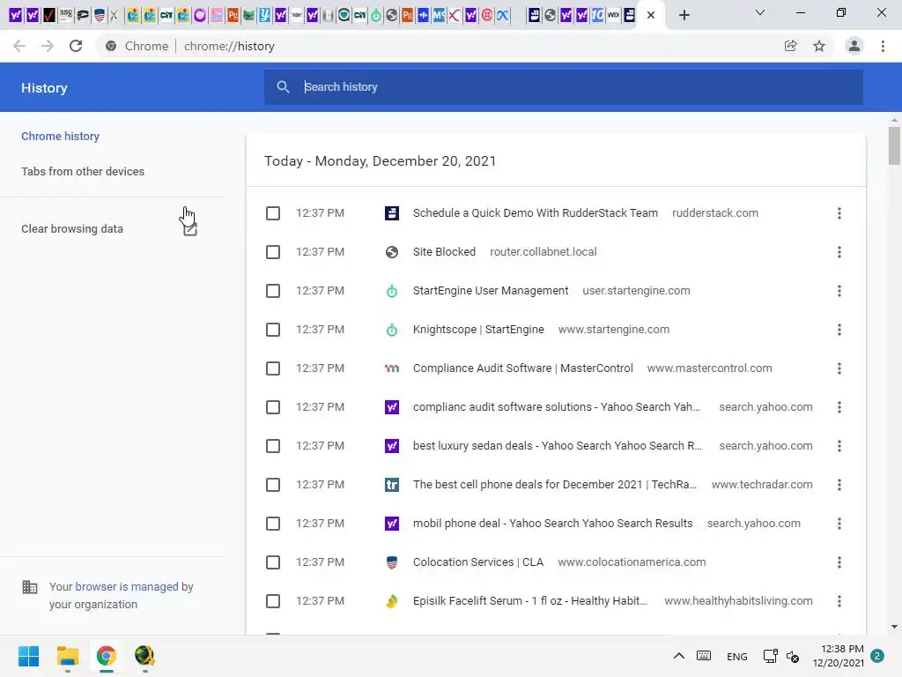Open the Chrome three-dot main menu

883,46
